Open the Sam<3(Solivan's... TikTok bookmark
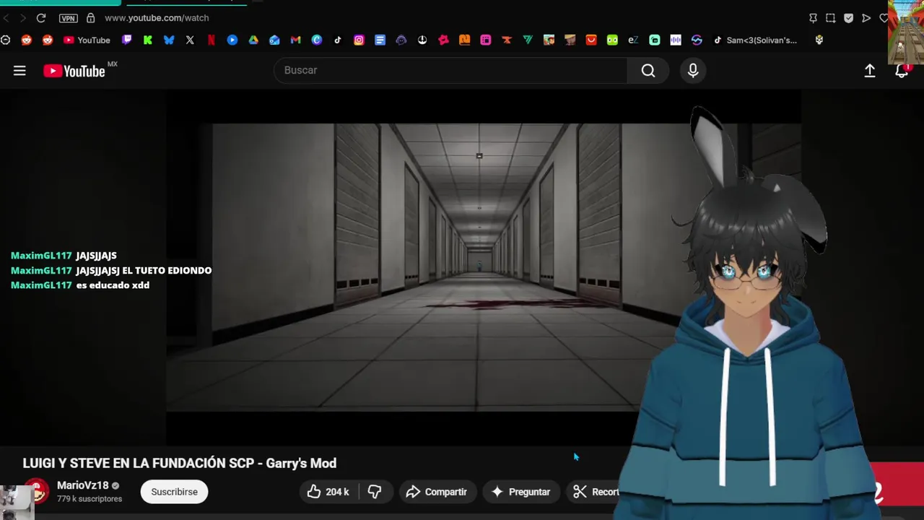The image size is (924, 520). (755, 40)
